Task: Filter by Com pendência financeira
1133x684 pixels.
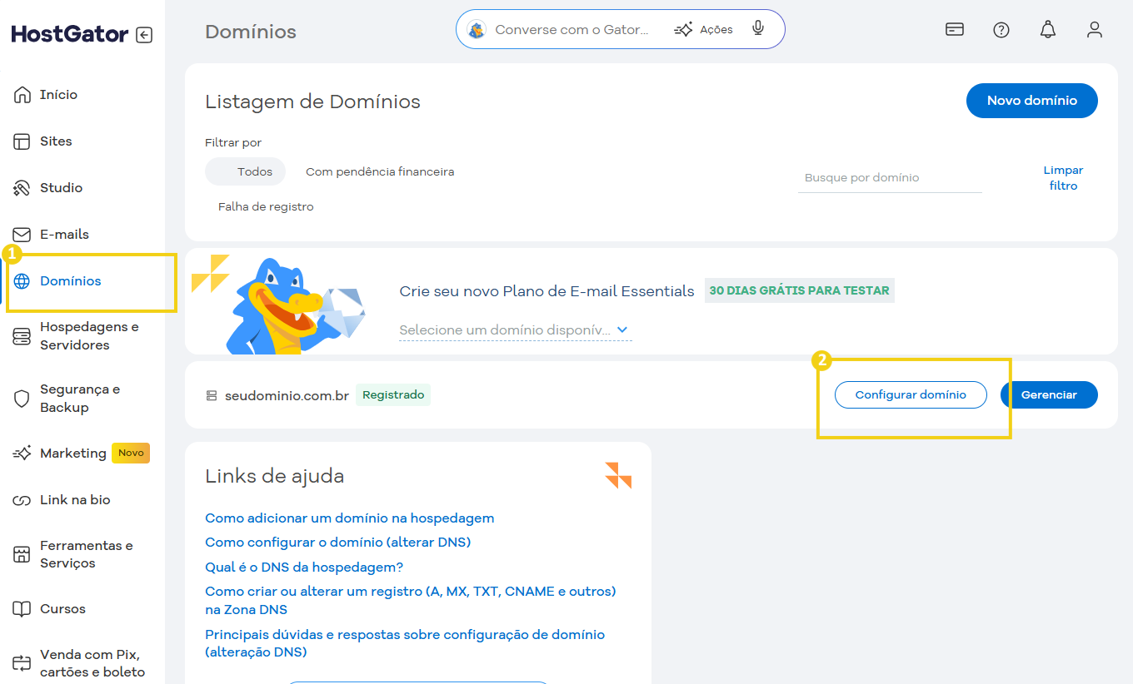Action: pyautogui.click(x=380, y=171)
